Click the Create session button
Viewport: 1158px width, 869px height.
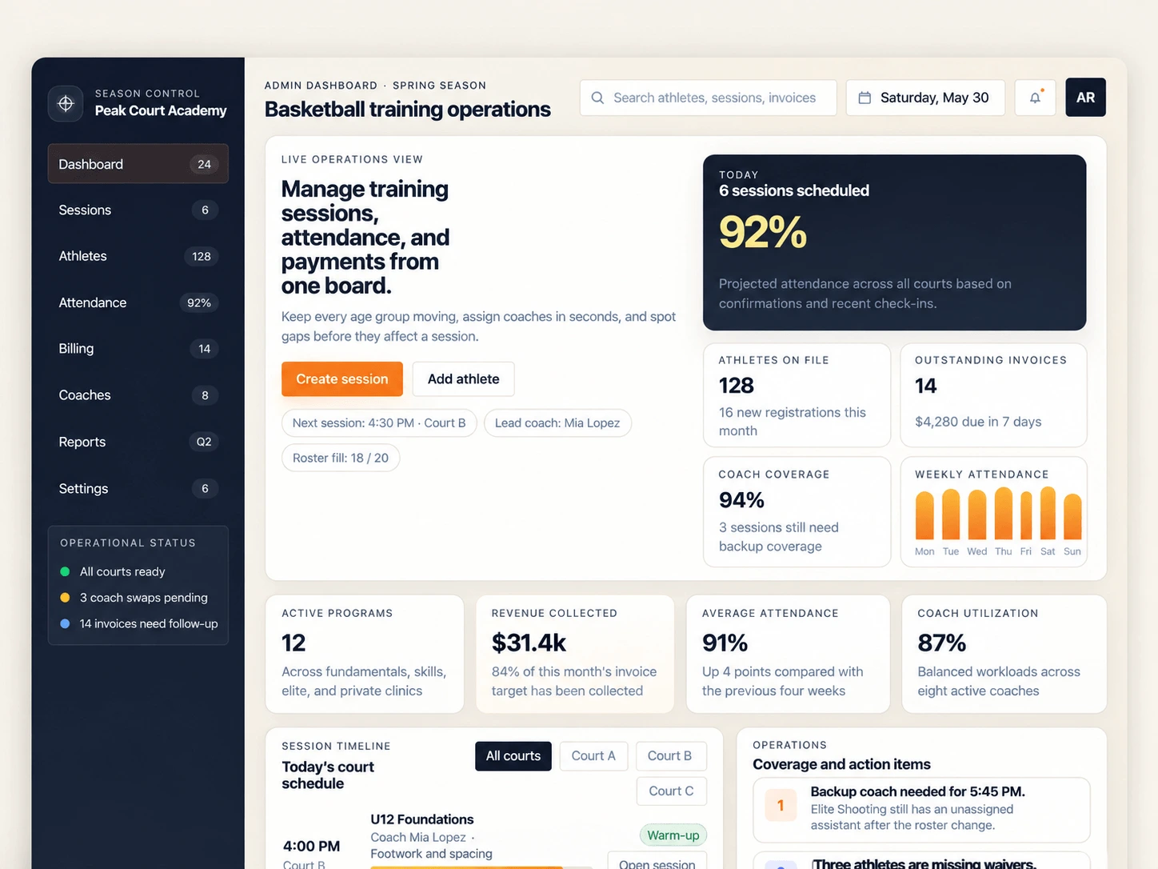click(x=342, y=379)
